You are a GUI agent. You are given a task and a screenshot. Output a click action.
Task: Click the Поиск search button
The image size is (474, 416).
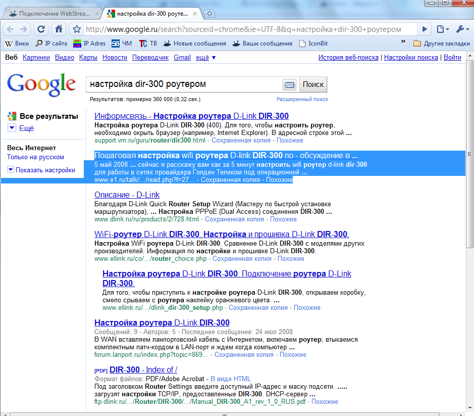(313, 84)
